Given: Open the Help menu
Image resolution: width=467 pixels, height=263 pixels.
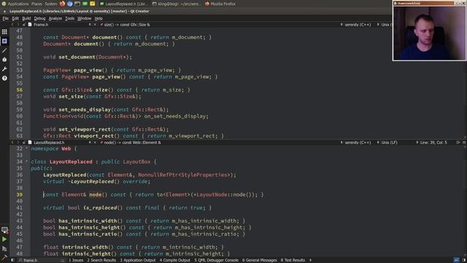Looking at the screenshot, I should 99,18.
